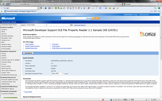
Task: Open the IE search provider options dropdown
Action: pyautogui.click(x=161, y=4)
